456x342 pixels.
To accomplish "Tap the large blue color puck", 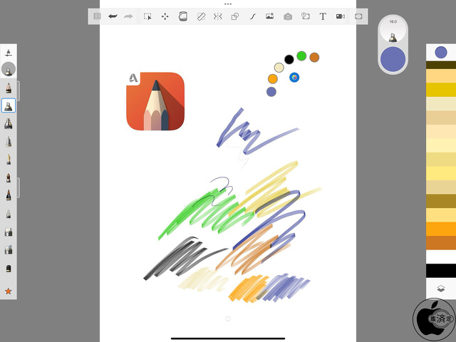I will click(x=393, y=59).
